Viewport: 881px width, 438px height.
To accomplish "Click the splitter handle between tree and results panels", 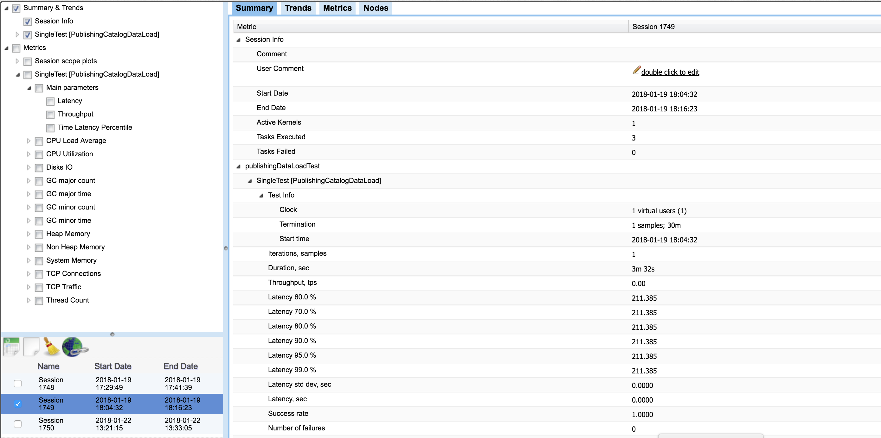I will tap(226, 248).
